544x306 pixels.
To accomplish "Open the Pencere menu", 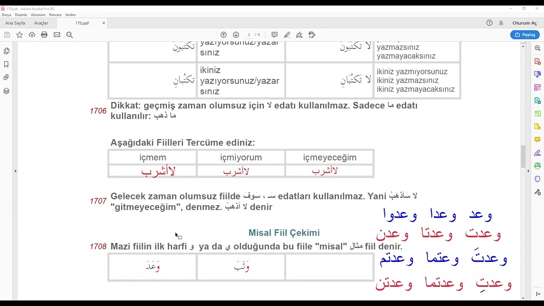I will (55, 15).
